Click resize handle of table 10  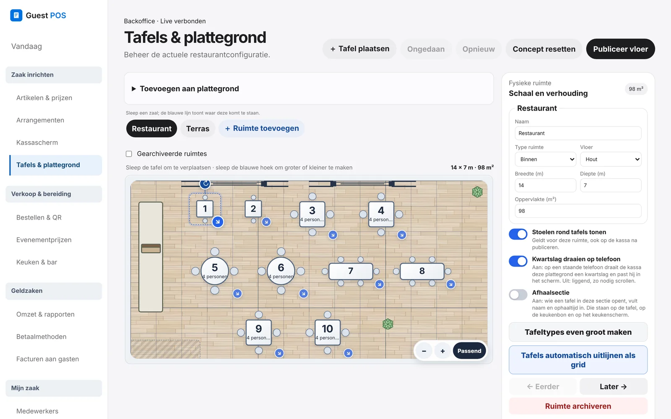click(x=348, y=353)
